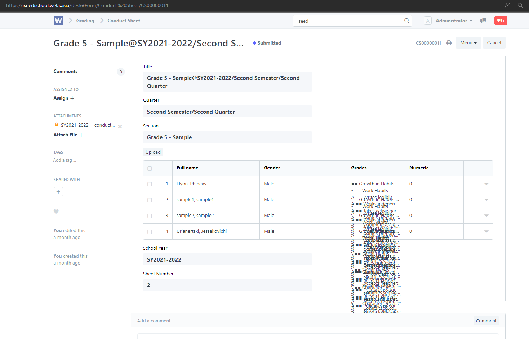Go to the Conduct Sheet breadcrumb
The width and height of the screenshot is (529, 339).
click(124, 21)
